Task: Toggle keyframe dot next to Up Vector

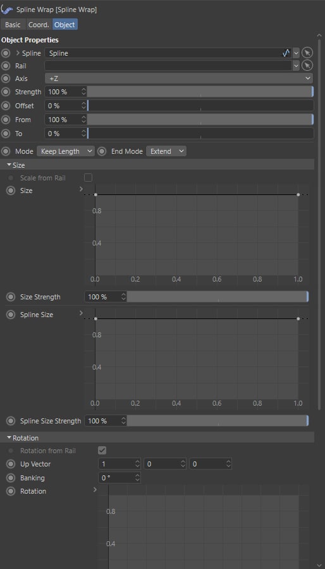Action: 11,464
